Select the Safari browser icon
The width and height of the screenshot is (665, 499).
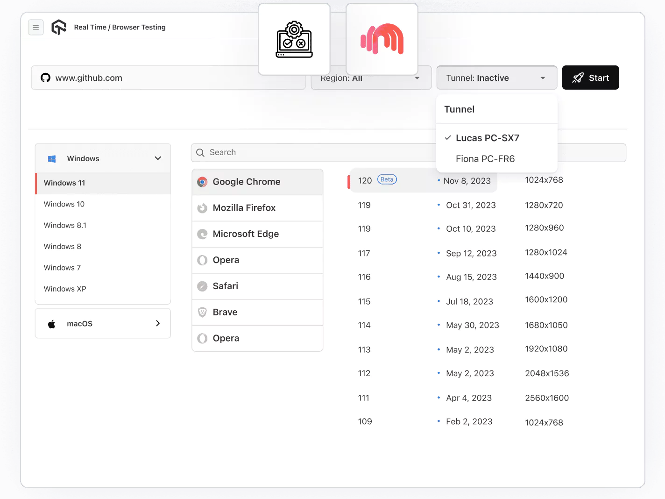(202, 286)
